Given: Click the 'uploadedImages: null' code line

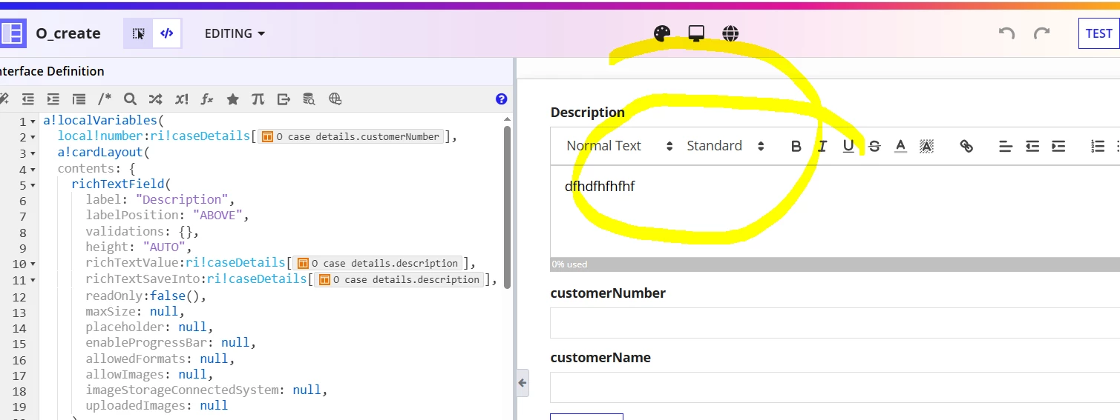Looking at the screenshot, I should [157, 405].
